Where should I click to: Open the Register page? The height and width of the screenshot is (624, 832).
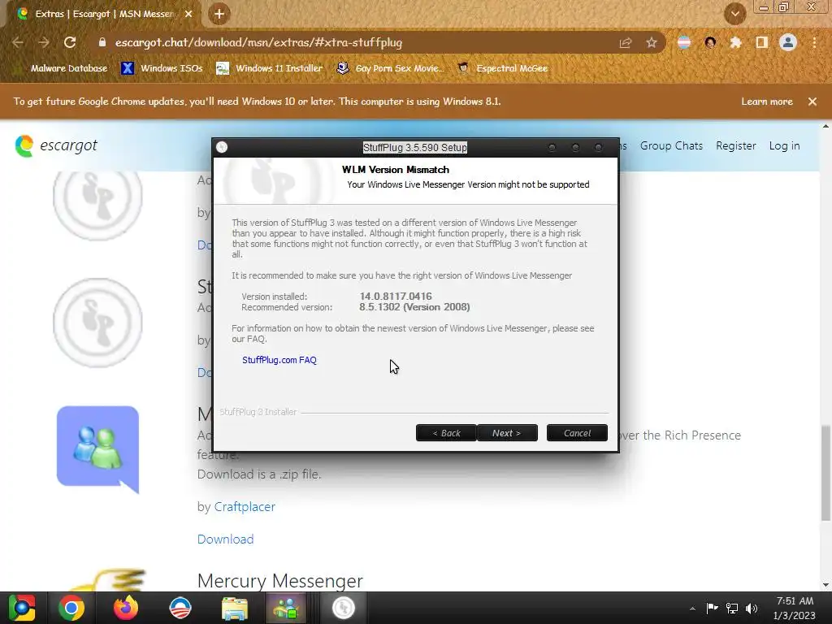(x=735, y=145)
